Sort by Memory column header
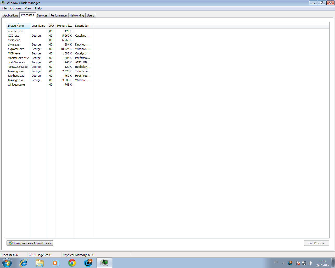This screenshot has width=335, height=268. click(x=64, y=26)
